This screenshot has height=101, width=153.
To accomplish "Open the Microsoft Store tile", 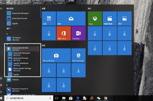I will [x=56, y=55].
